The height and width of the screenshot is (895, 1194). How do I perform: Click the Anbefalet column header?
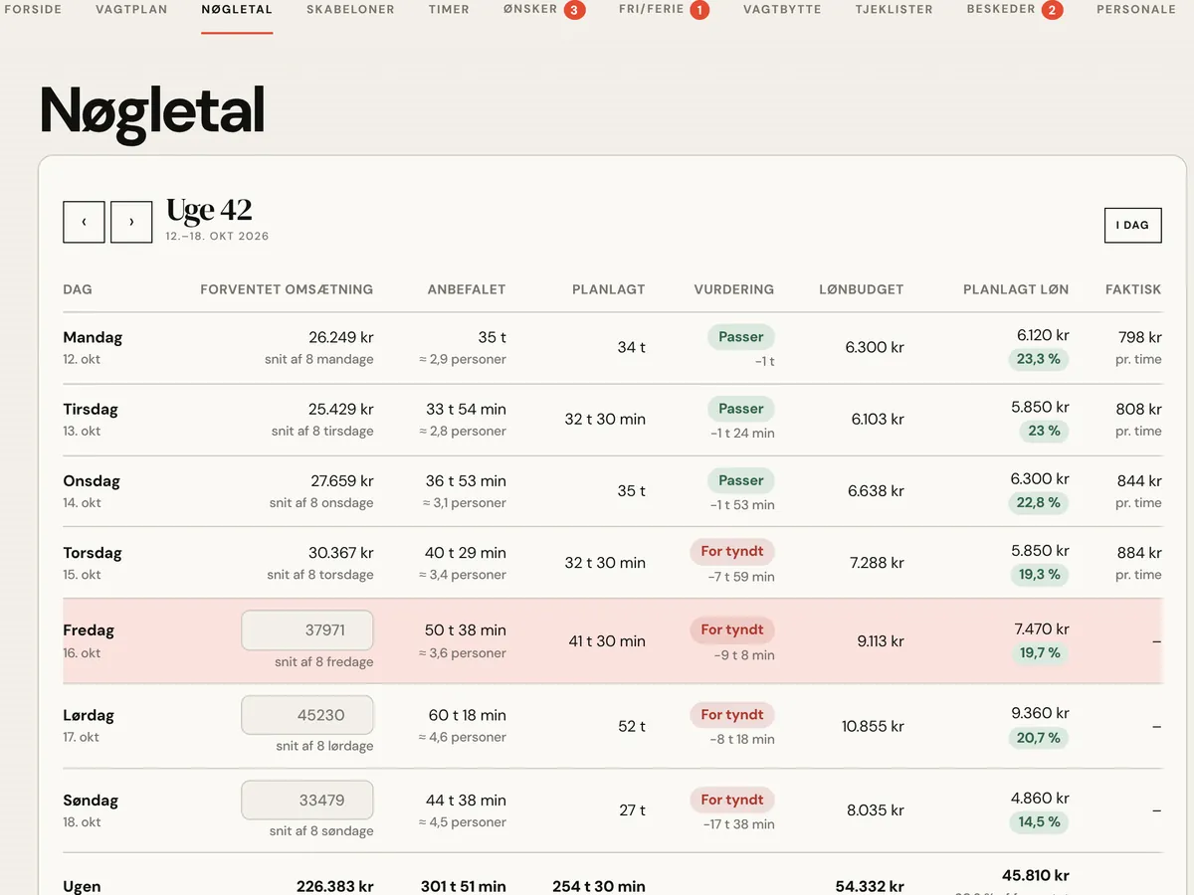pyautogui.click(x=467, y=289)
